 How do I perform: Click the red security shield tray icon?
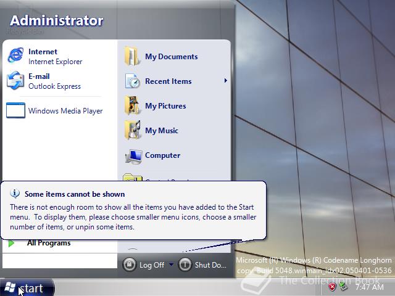coord(332,286)
